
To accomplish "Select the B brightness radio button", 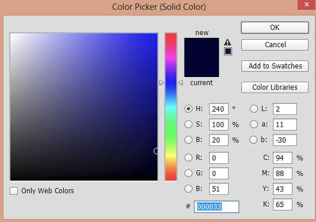I will click(x=188, y=140).
